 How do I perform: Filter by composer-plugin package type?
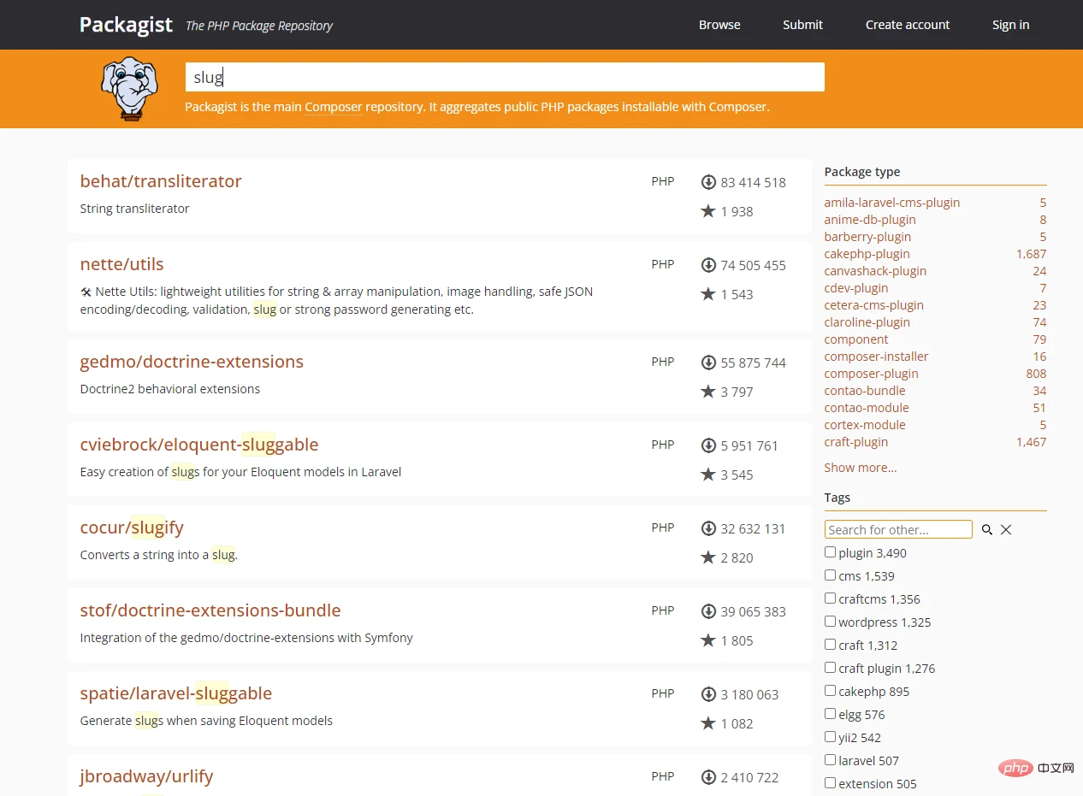pyautogui.click(x=871, y=374)
